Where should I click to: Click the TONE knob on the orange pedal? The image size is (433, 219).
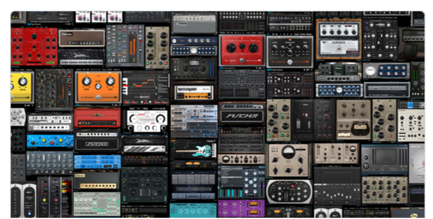86,81
